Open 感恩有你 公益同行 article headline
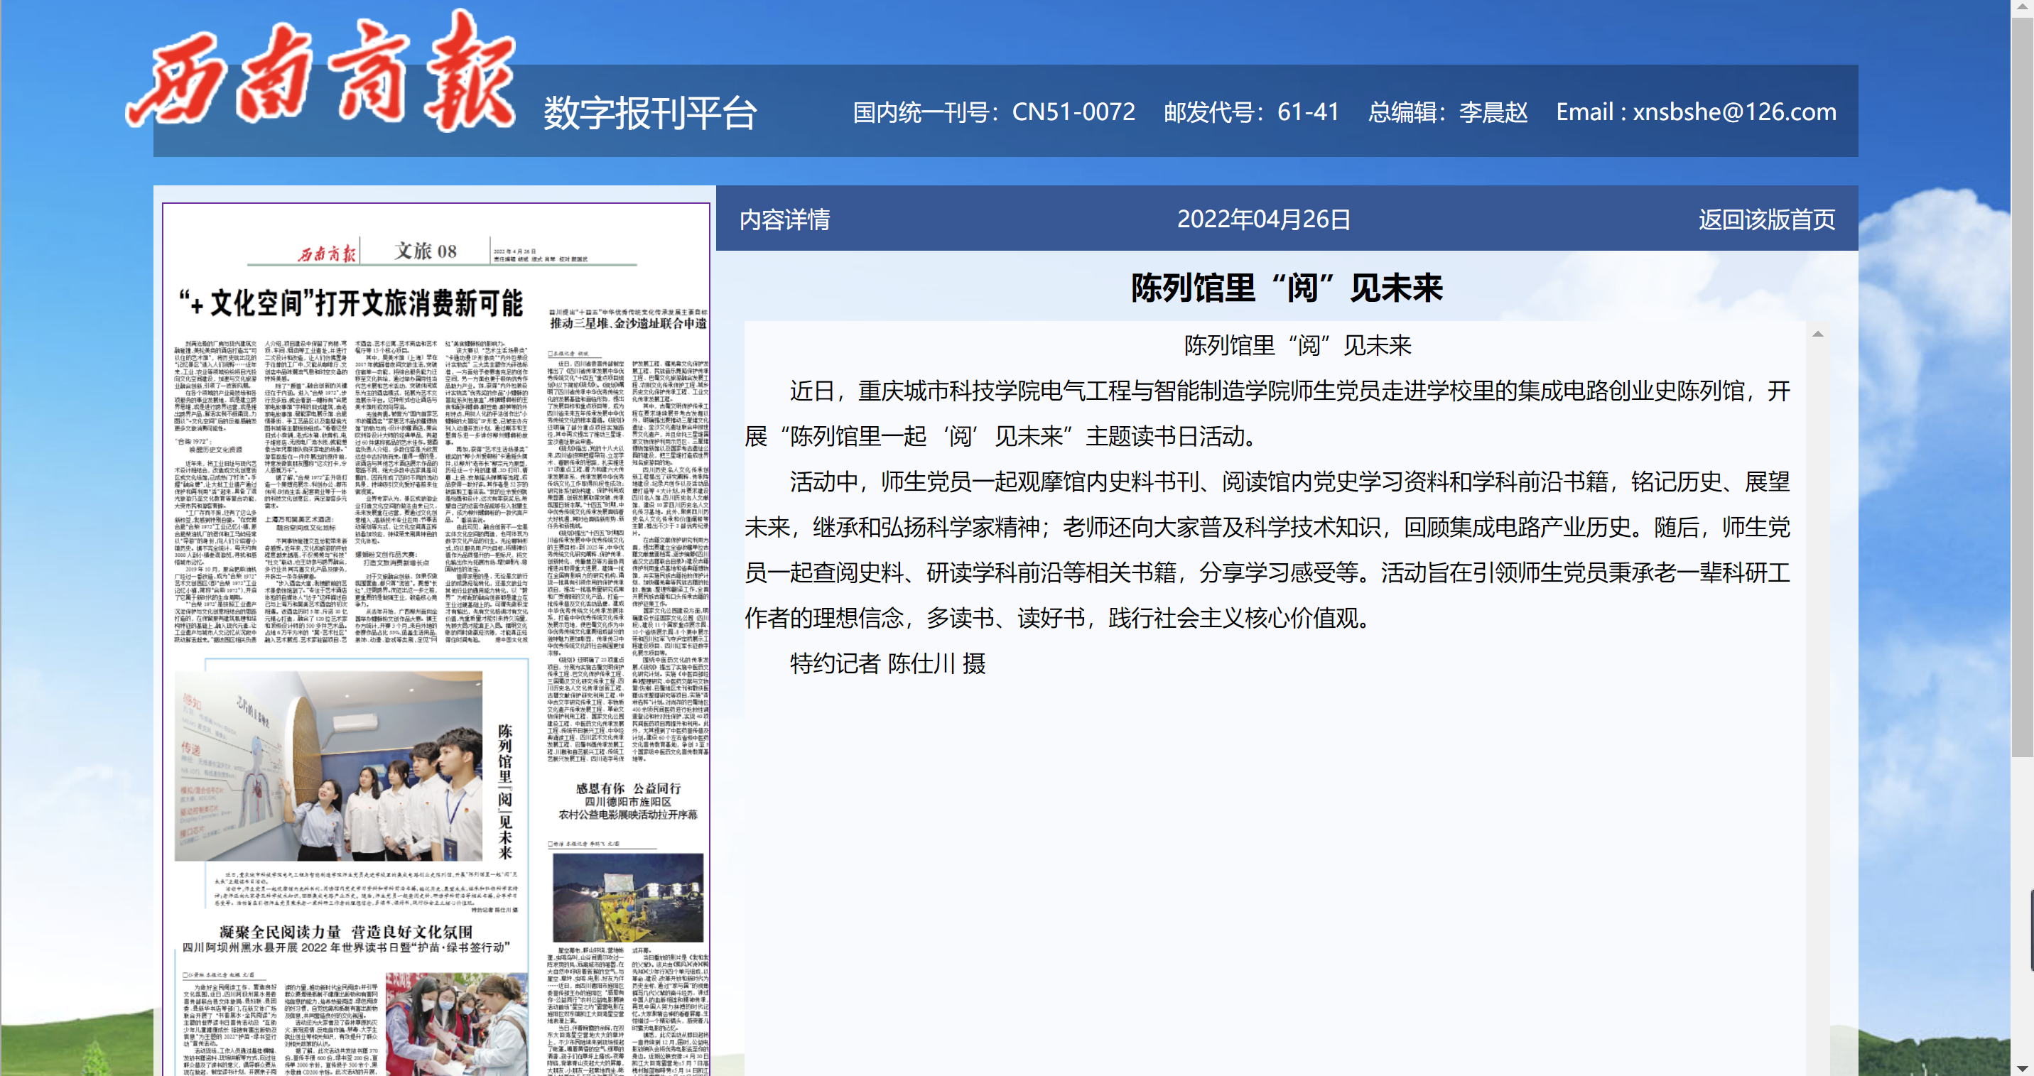 (628, 788)
